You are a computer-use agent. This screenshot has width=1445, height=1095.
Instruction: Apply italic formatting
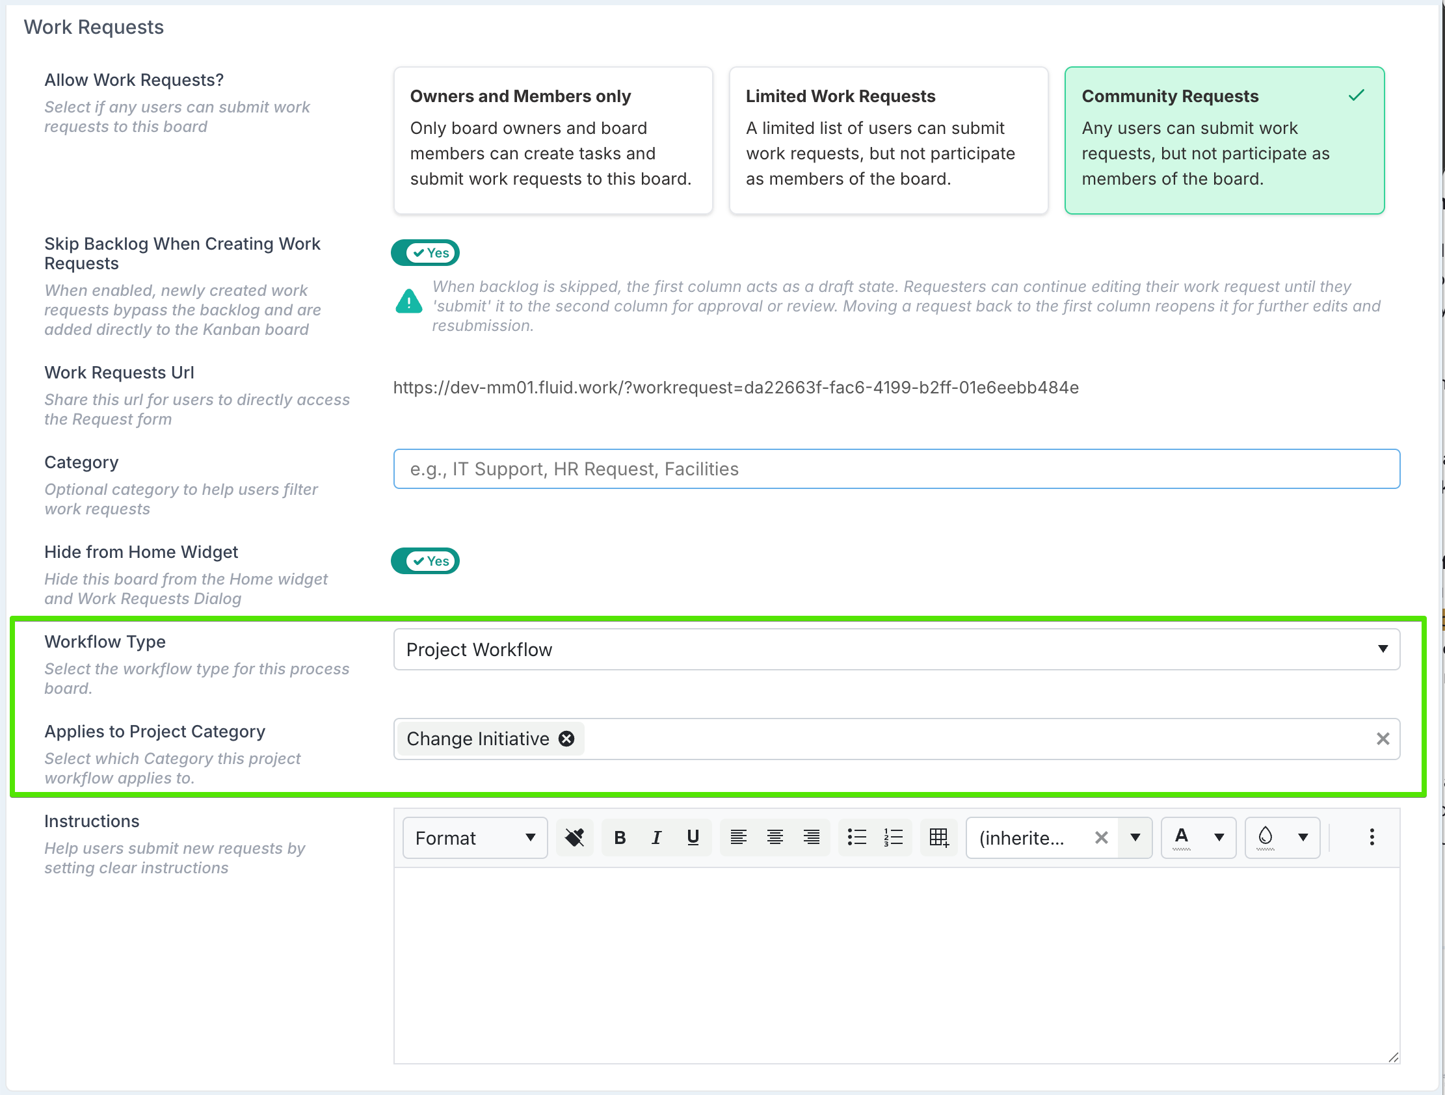tap(656, 838)
